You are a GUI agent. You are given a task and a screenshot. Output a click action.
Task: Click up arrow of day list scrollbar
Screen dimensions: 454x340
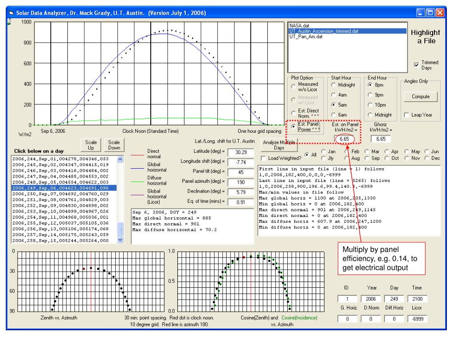point(120,159)
